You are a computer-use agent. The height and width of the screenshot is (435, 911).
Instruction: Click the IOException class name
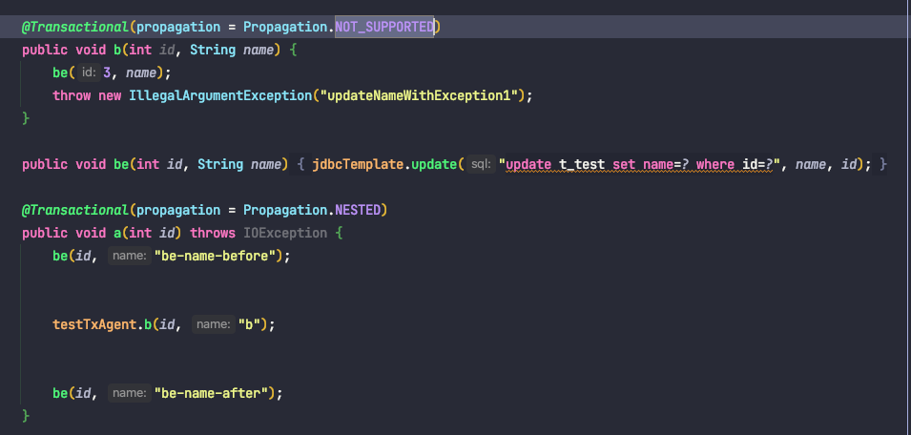(x=285, y=233)
